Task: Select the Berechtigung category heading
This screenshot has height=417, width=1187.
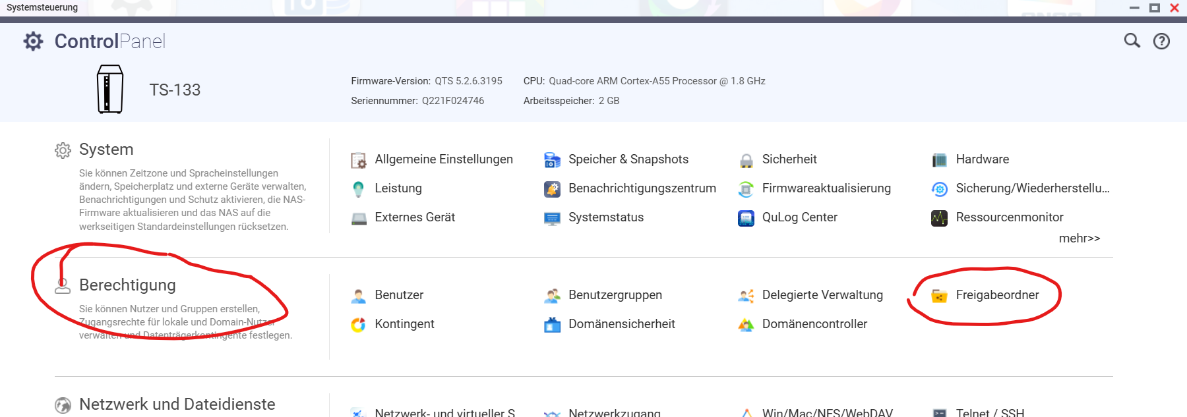Action: pyautogui.click(x=127, y=285)
